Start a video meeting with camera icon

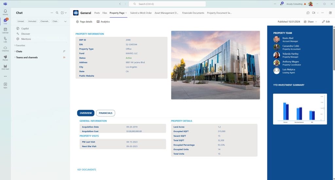tap(313, 13)
